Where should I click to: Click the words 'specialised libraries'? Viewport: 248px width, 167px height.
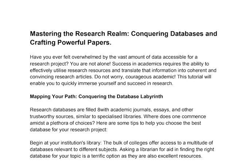click(x=120, y=116)
